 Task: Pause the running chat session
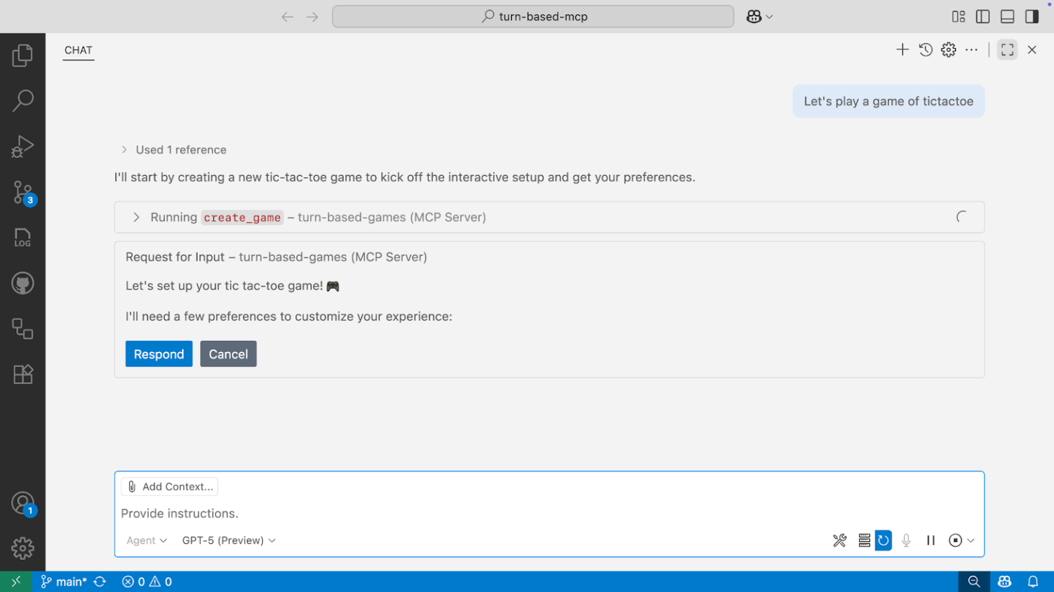click(x=930, y=540)
